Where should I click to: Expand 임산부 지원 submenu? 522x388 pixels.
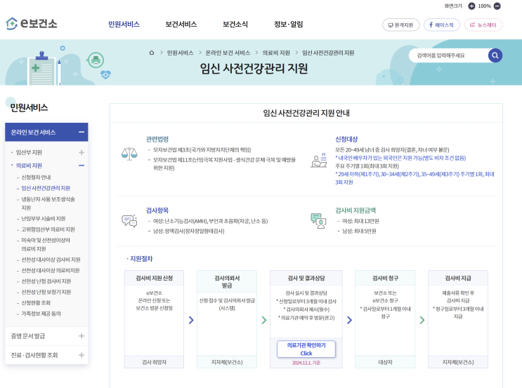coord(81,152)
